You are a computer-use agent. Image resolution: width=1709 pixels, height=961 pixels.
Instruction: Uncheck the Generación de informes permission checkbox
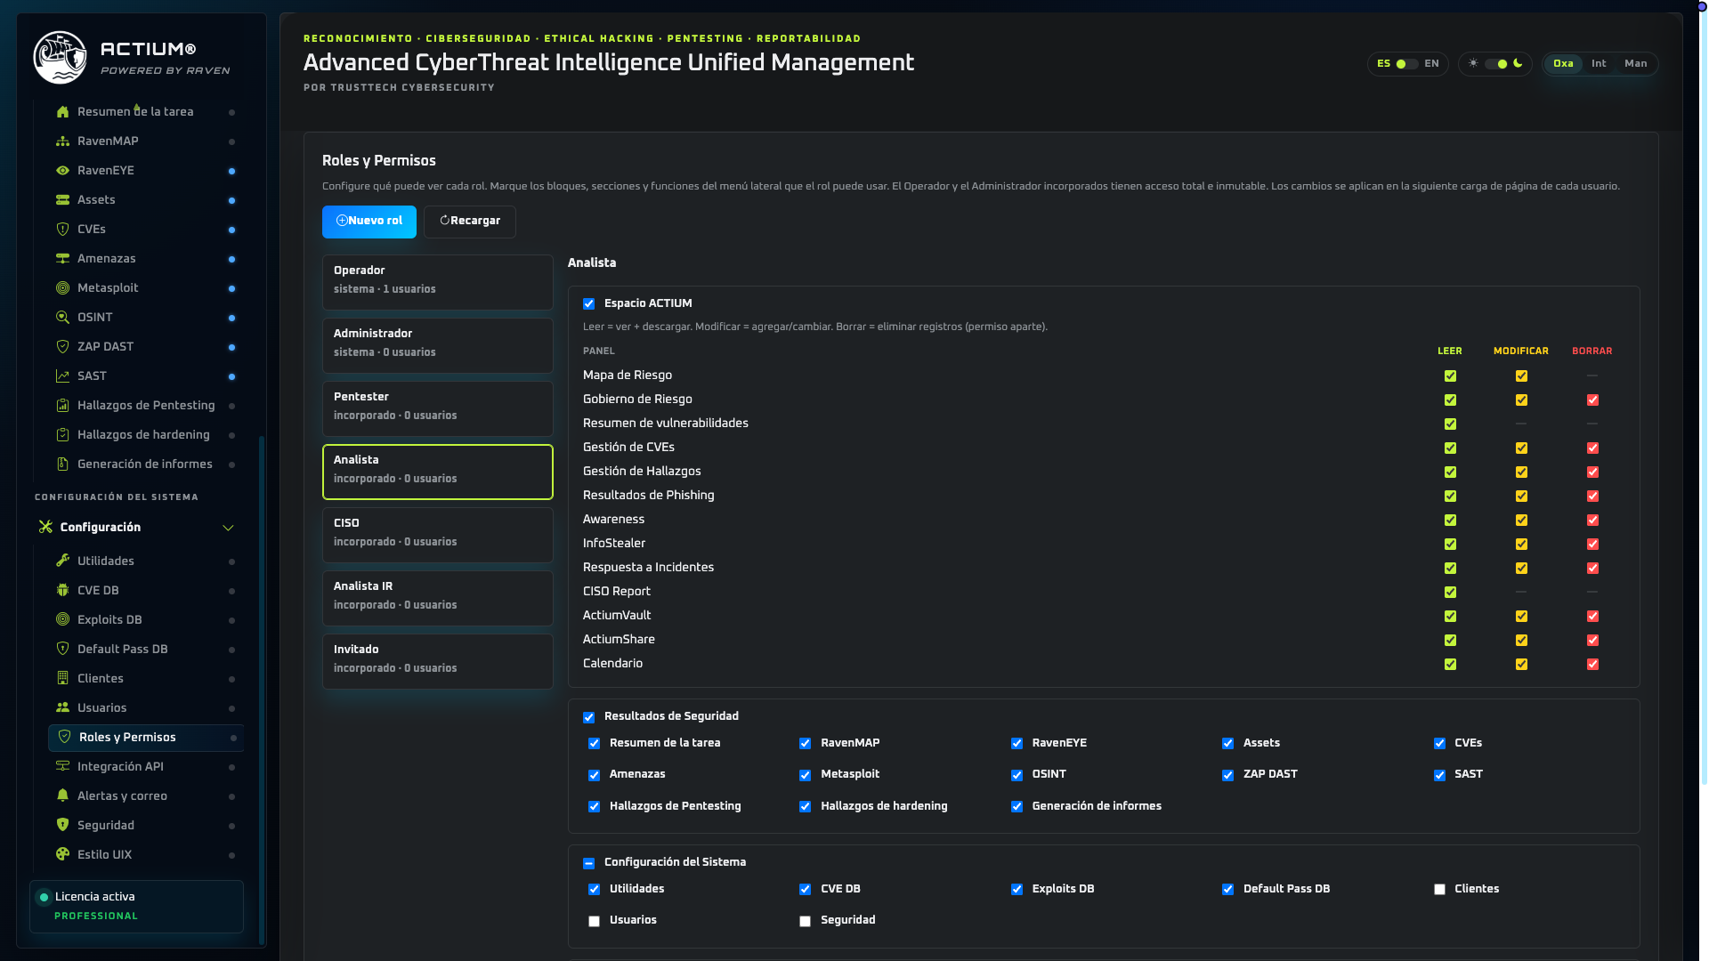1016,807
